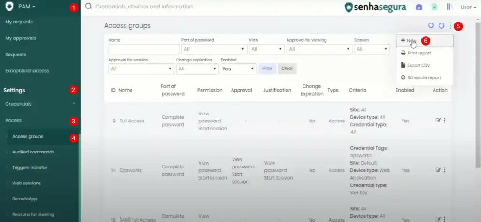Open the PAM module dropdown
This screenshot has height=222, width=481.
pyautogui.click(x=26, y=7)
